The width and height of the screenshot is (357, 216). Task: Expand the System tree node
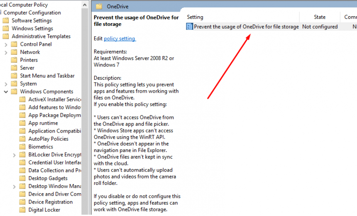point(6,84)
